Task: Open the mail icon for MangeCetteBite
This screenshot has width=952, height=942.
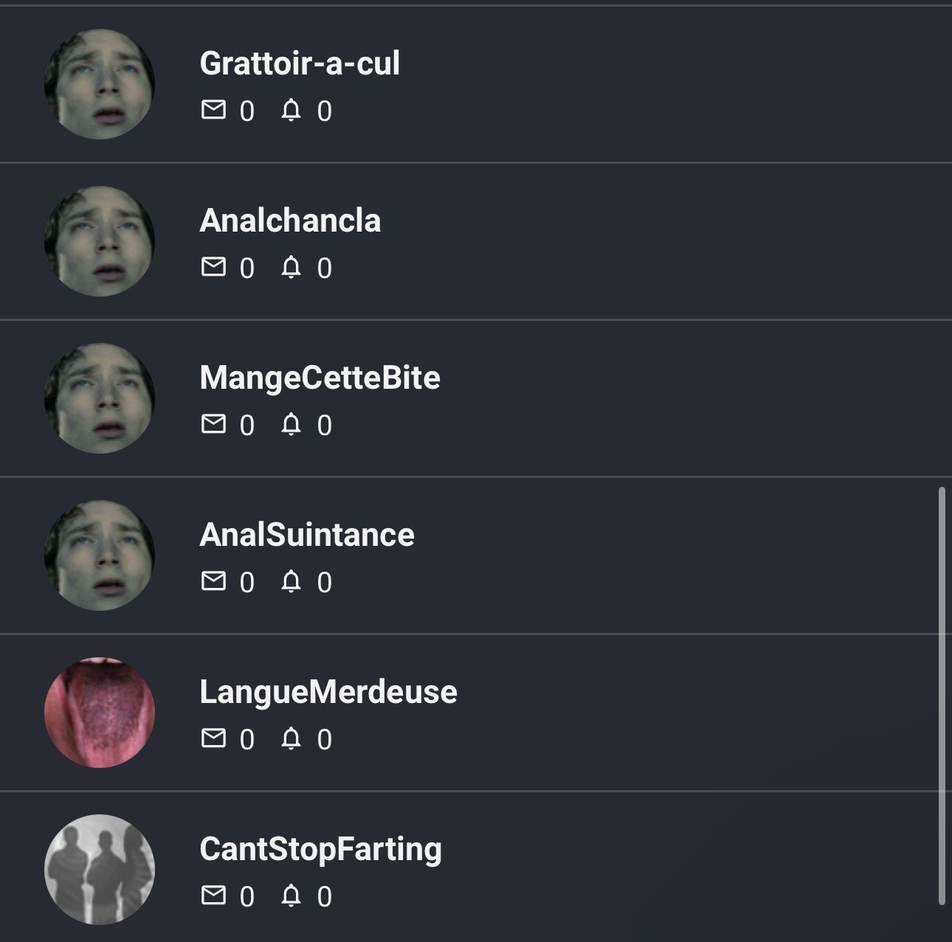Action: 213,424
